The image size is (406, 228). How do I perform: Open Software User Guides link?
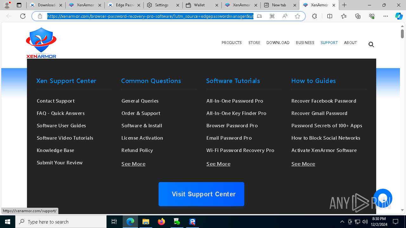pos(61,126)
